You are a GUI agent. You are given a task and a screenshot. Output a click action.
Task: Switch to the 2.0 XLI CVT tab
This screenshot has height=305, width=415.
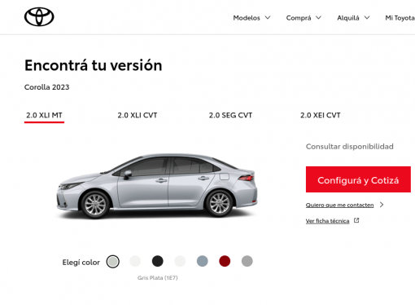tap(138, 115)
